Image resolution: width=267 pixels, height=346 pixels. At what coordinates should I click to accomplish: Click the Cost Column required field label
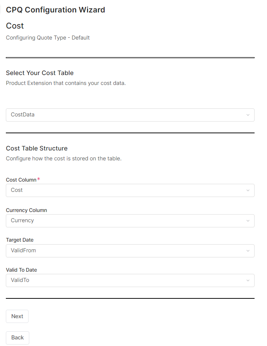[21, 180]
